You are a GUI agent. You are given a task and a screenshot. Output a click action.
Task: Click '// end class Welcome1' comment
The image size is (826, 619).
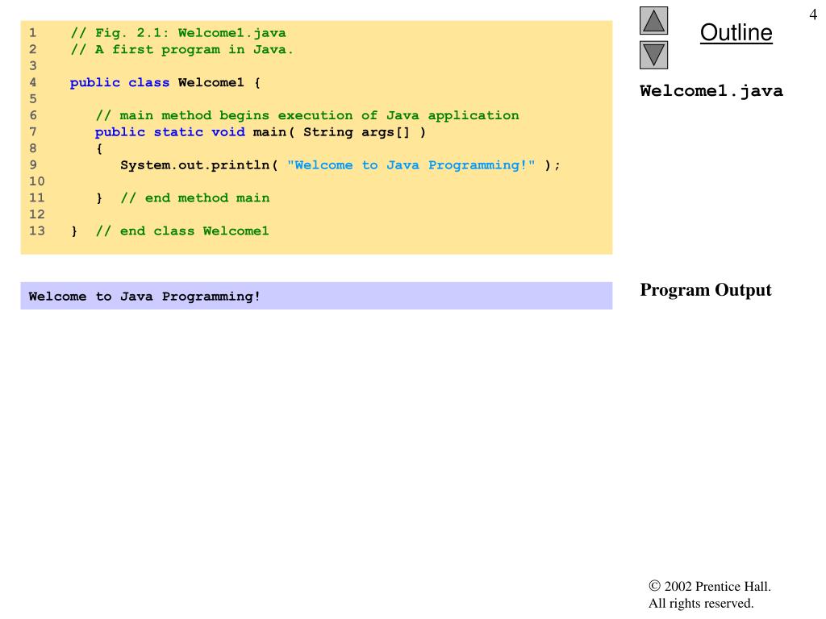(182, 231)
